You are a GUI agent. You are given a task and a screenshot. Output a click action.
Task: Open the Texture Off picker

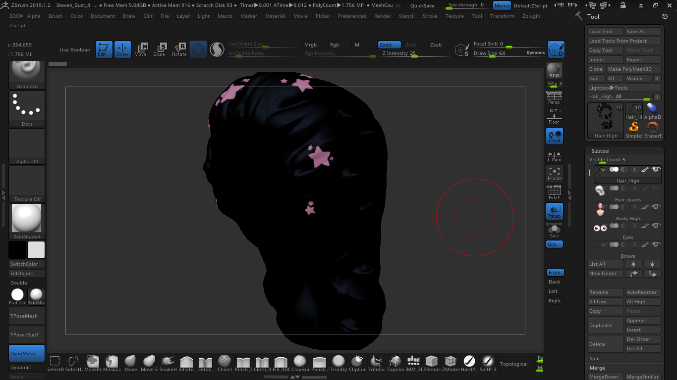click(x=27, y=184)
